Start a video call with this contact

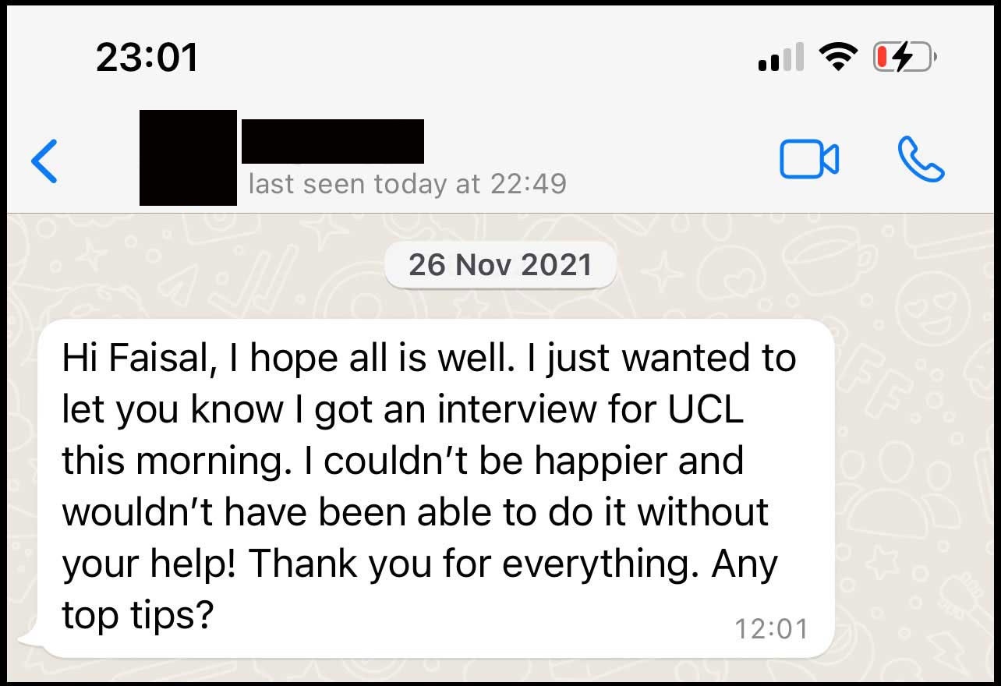809,159
